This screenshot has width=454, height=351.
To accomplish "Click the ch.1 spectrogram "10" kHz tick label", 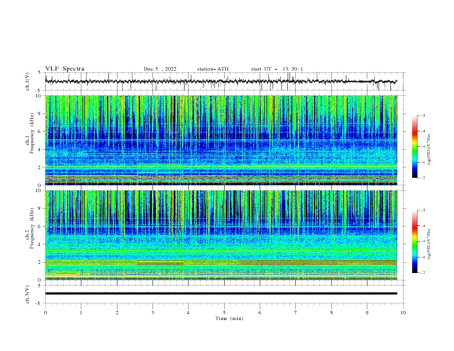I will (x=38, y=96).
